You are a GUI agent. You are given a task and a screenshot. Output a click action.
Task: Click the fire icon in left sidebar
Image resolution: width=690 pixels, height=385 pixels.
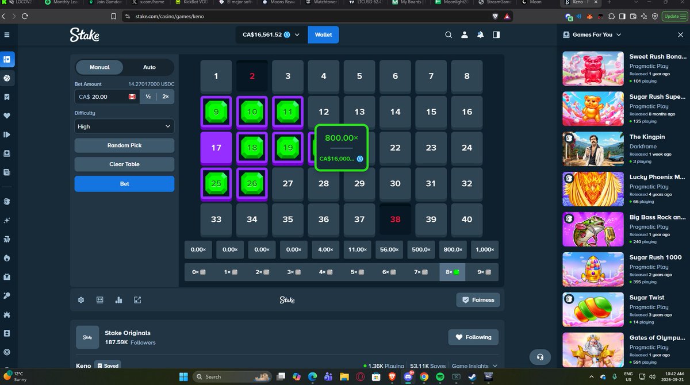(7, 258)
